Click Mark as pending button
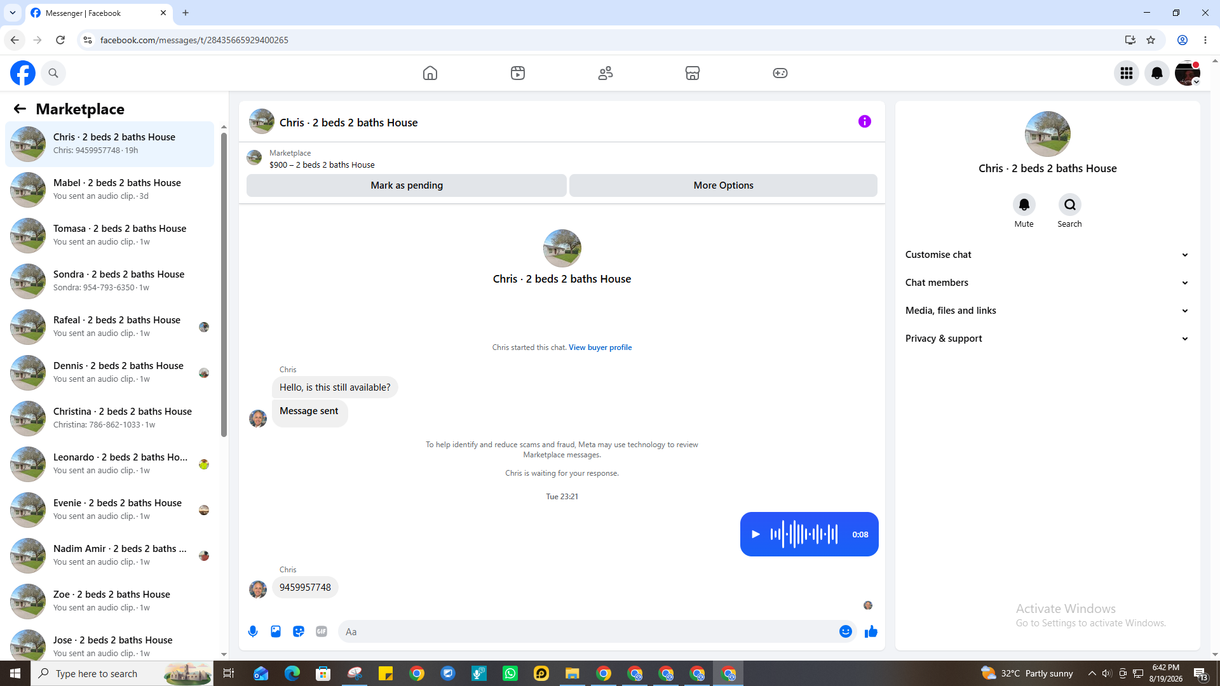Screen dimensions: 1220x686 click(x=407, y=185)
